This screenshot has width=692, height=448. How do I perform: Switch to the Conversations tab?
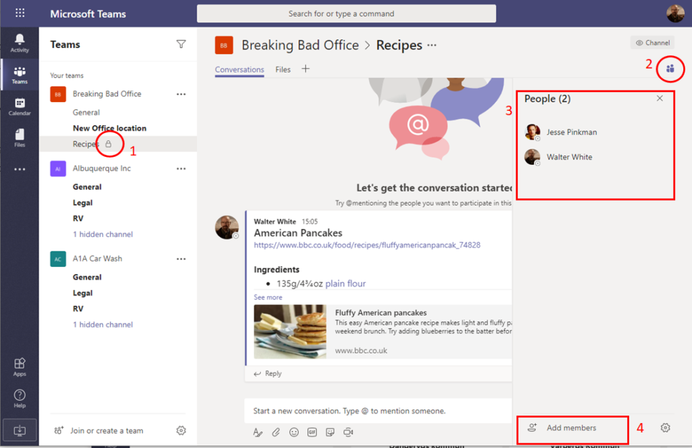[240, 70]
